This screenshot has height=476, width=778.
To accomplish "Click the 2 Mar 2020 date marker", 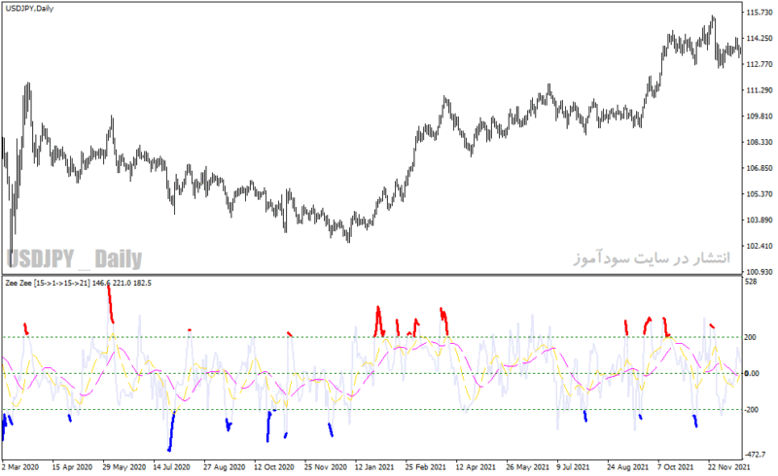I will (x=19, y=467).
